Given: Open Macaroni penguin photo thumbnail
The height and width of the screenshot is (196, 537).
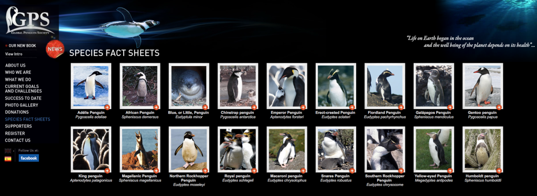Looking at the screenshot, I should (x=287, y=149).
